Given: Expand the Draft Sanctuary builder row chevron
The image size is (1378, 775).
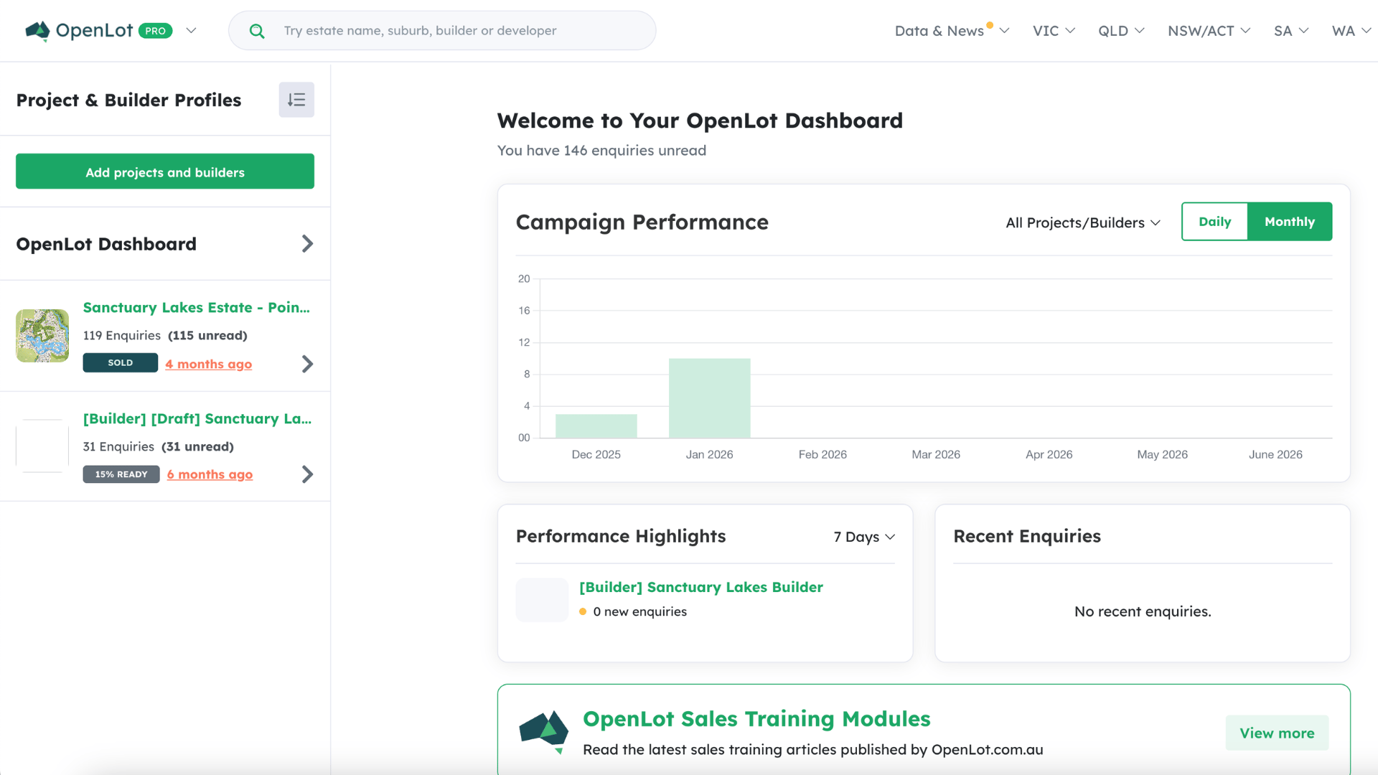Looking at the screenshot, I should [x=307, y=474].
